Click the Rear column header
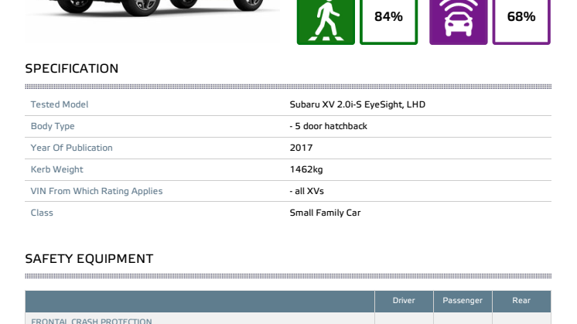Viewport: 577px width, 324px height. coord(521,301)
